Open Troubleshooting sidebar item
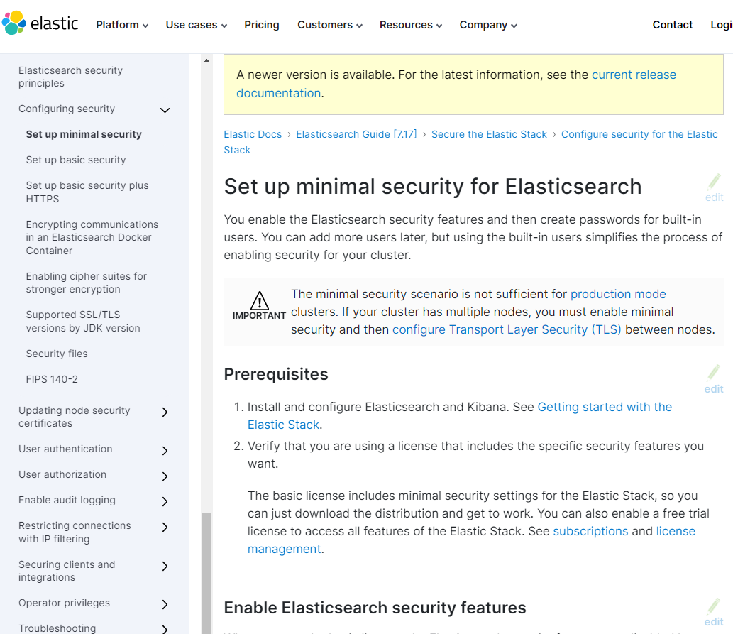 click(57, 628)
